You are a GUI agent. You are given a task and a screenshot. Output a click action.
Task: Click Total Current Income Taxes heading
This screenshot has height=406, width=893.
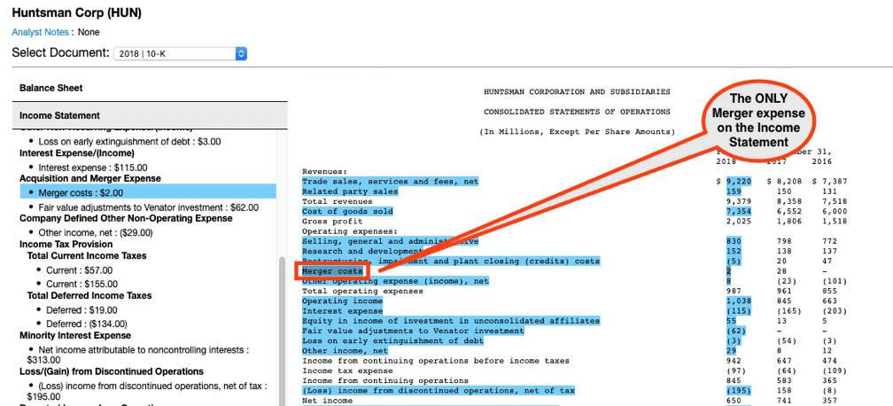[x=87, y=256]
